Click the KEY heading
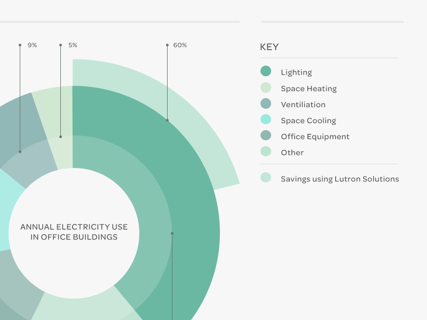 [270, 47]
